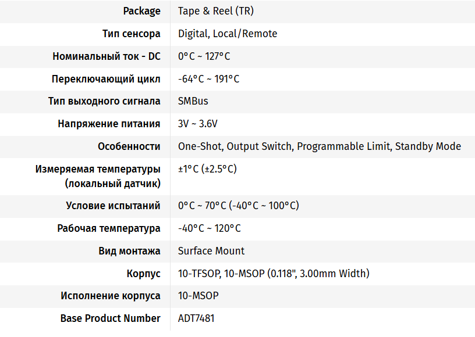This screenshot has width=475, height=337.
Task: Select the 0°C ~ 127°C value
Action: pos(204,56)
